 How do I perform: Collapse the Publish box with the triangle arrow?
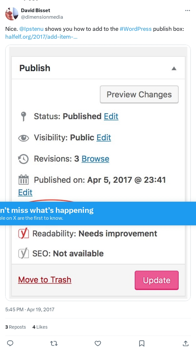174,68
